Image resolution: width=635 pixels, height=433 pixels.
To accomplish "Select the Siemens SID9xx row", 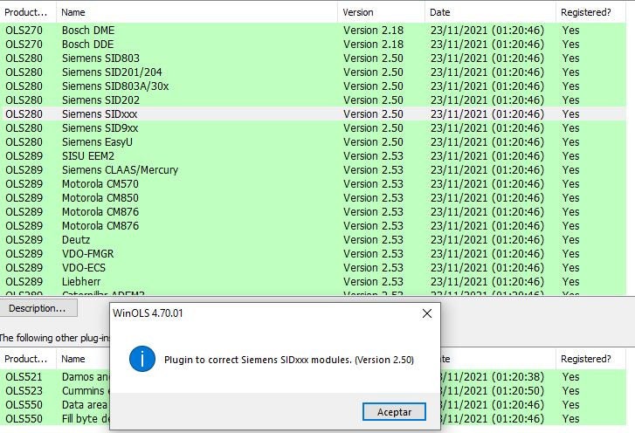I will (x=313, y=127).
